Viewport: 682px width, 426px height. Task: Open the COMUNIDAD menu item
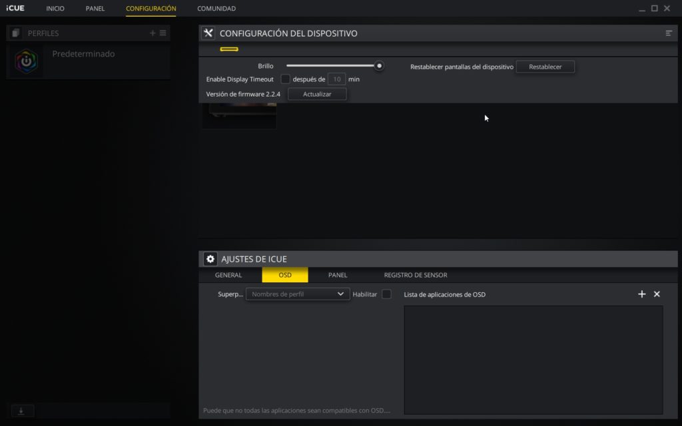coord(216,8)
